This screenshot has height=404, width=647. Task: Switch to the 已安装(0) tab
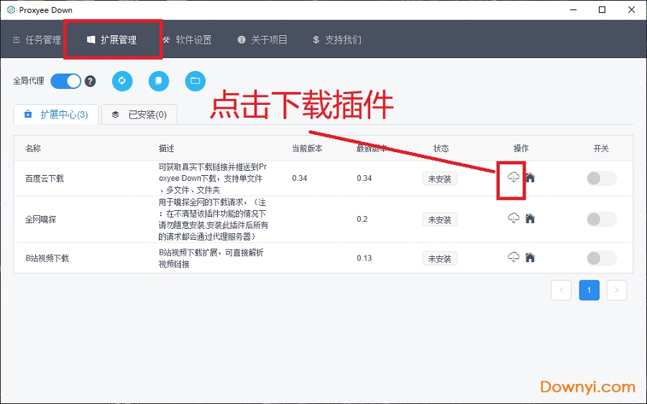point(139,114)
